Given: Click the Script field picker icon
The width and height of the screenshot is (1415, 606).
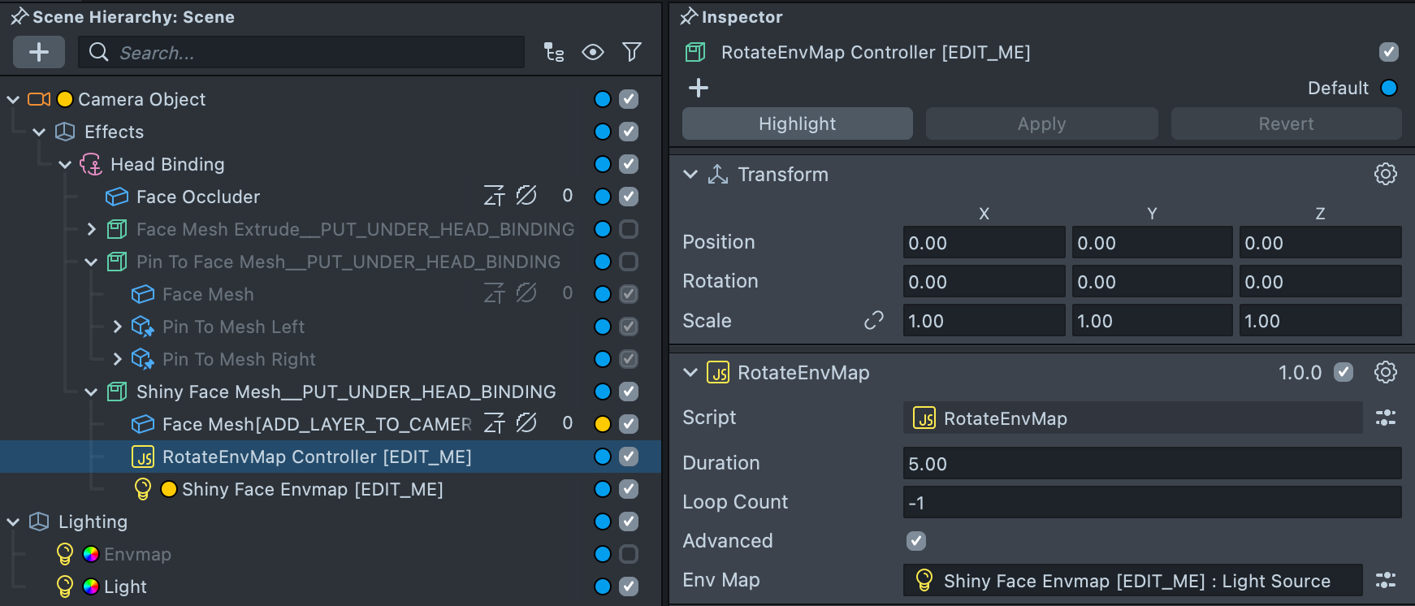Looking at the screenshot, I should pos(1385,418).
